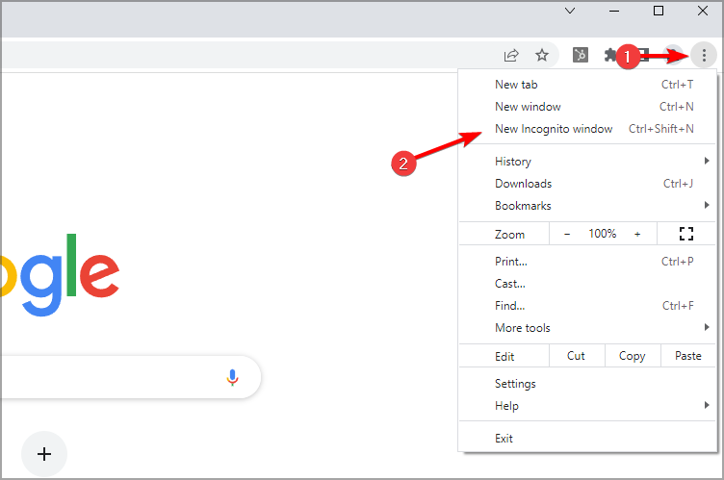Image resolution: width=724 pixels, height=480 pixels.
Task: Choose Settings from the menu
Action: [515, 384]
